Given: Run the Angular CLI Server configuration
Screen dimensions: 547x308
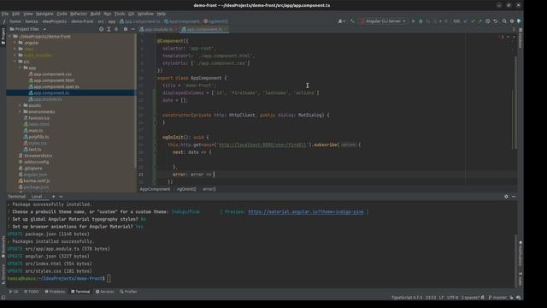Looking at the screenshot, I should 413,21.
